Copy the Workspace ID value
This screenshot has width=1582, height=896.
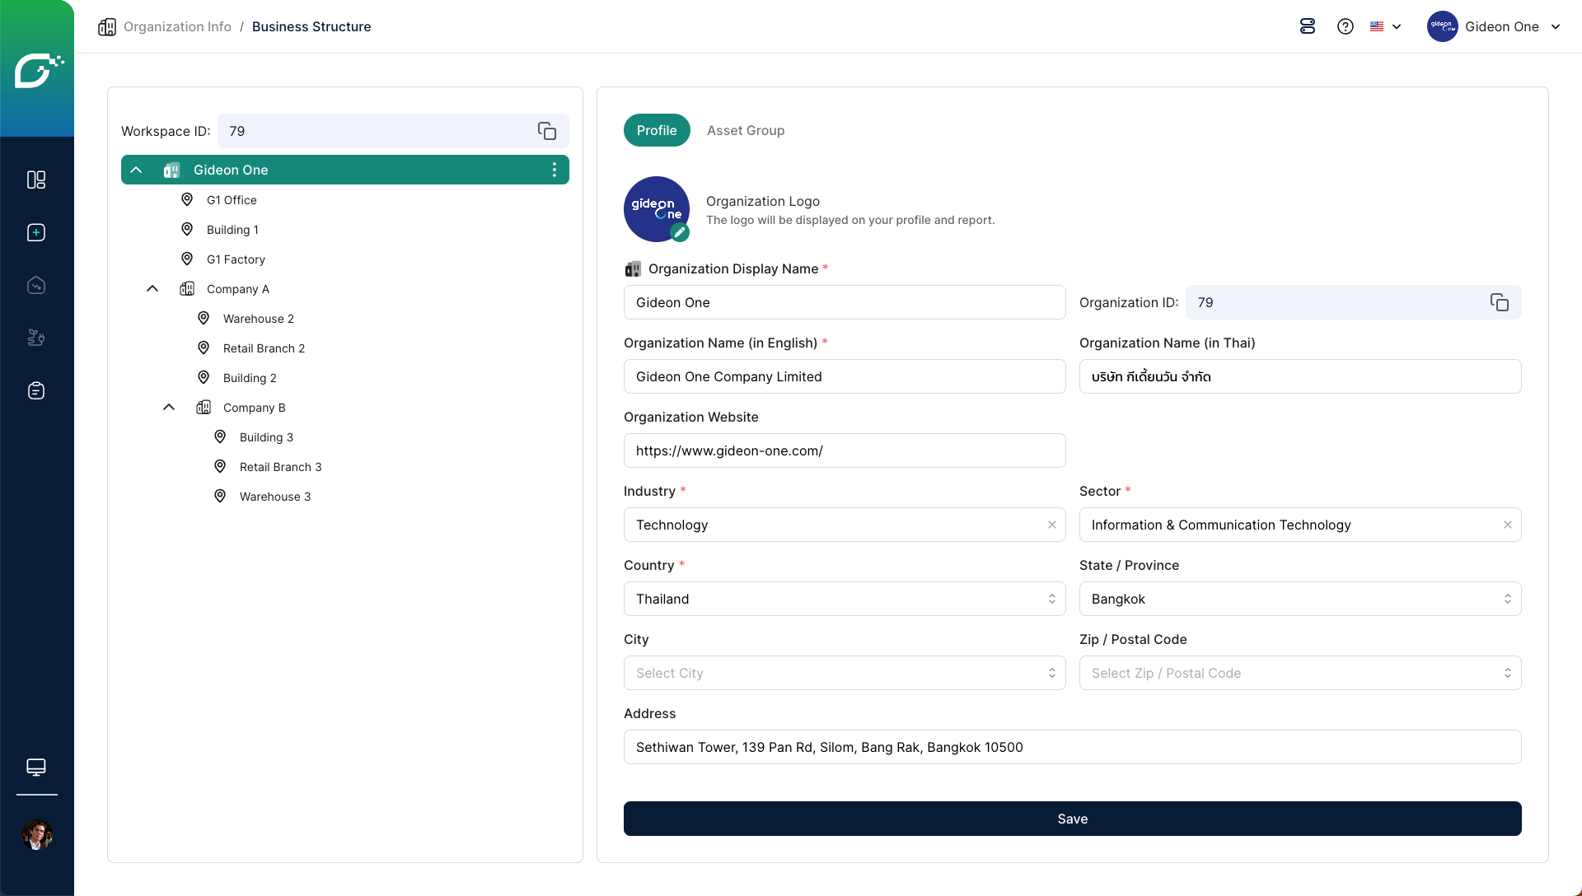tap(547, 131)
